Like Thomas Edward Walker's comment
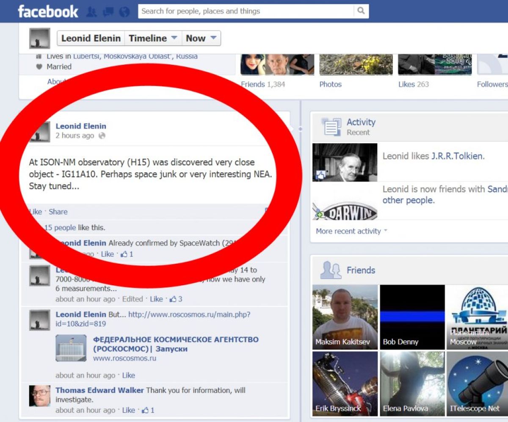 [x=128, y=410]
